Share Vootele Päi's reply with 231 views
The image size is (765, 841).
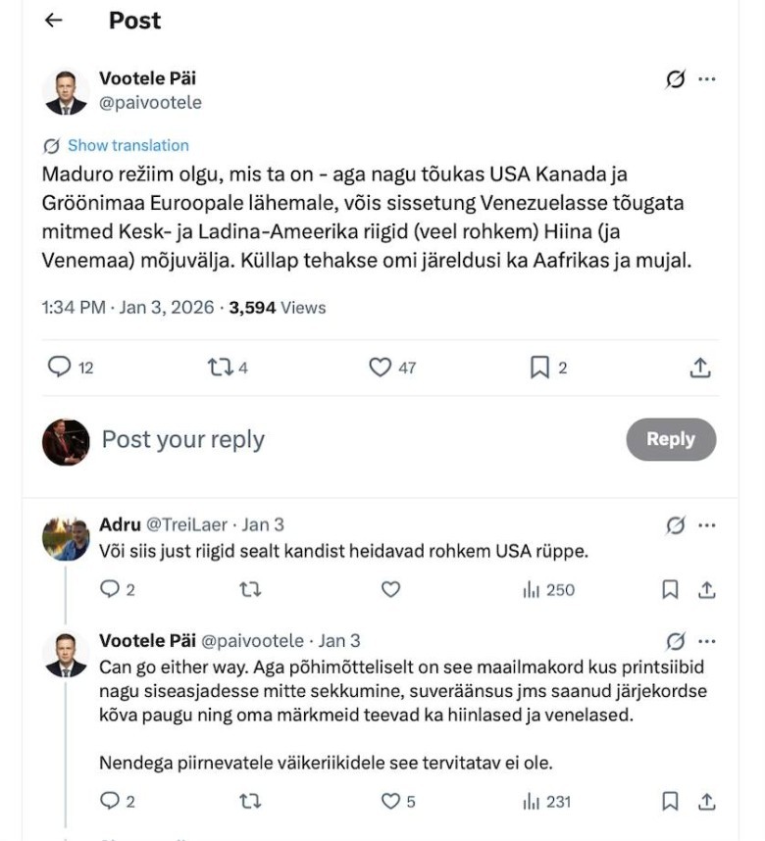pos(705,802)
